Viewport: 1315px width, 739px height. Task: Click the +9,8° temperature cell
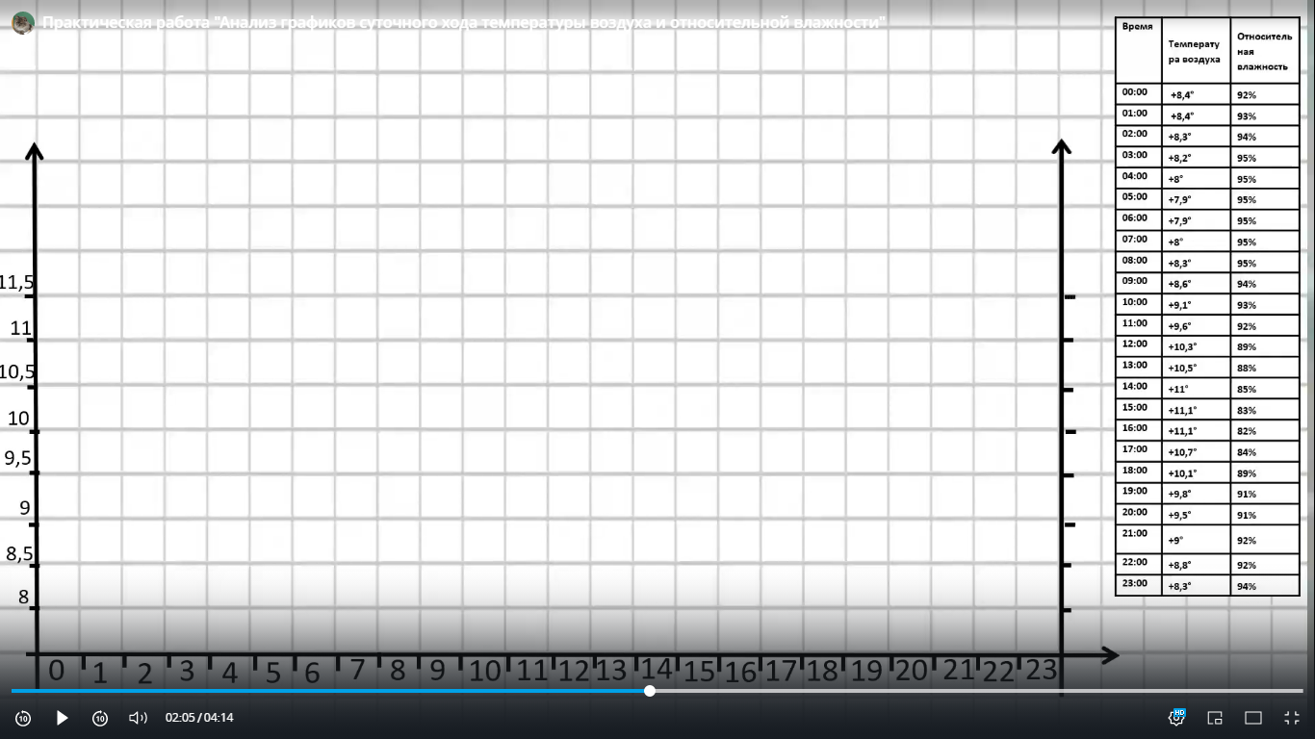(1196, 494)
